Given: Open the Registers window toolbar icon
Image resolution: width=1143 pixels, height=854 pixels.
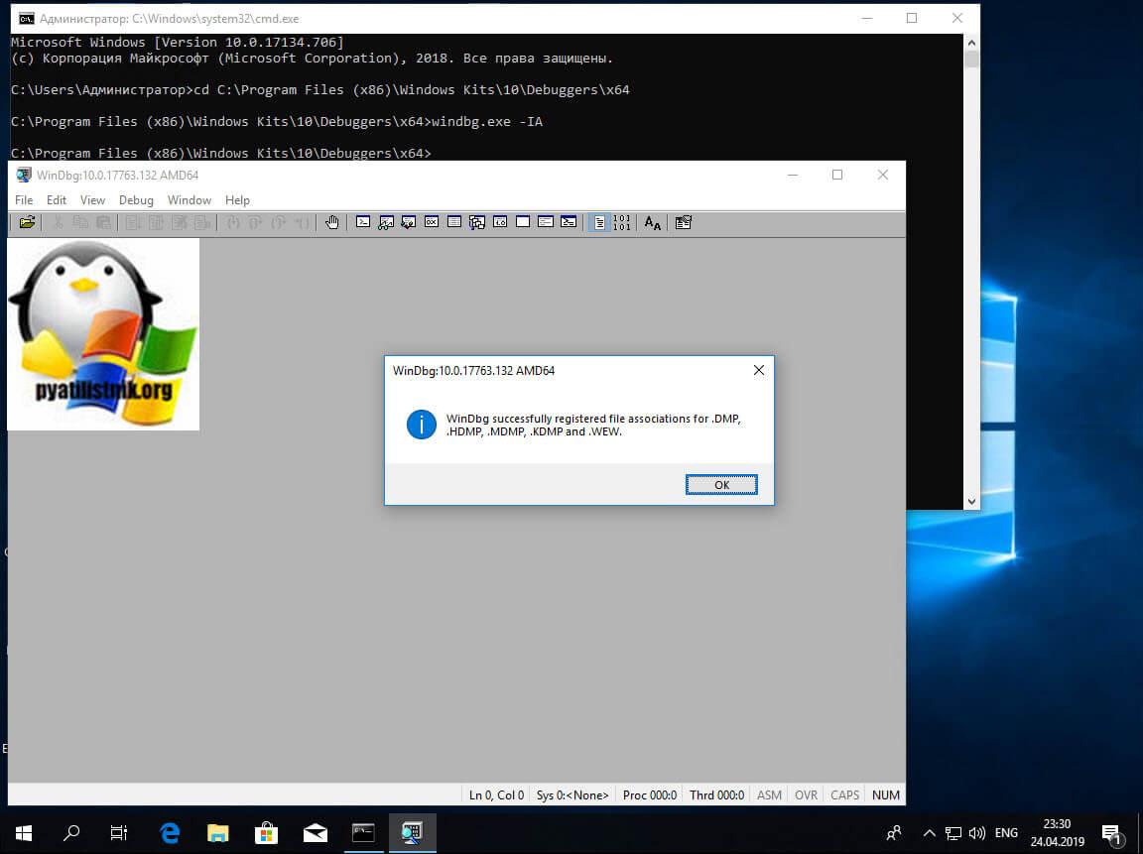Looking at the screenshot, I should pyautogui.click(x=432, y=222).
